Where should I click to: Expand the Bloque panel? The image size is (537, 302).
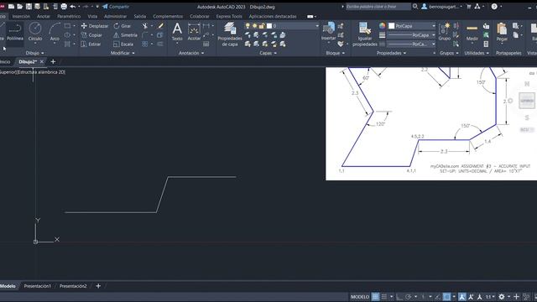(x=336, y=53)
